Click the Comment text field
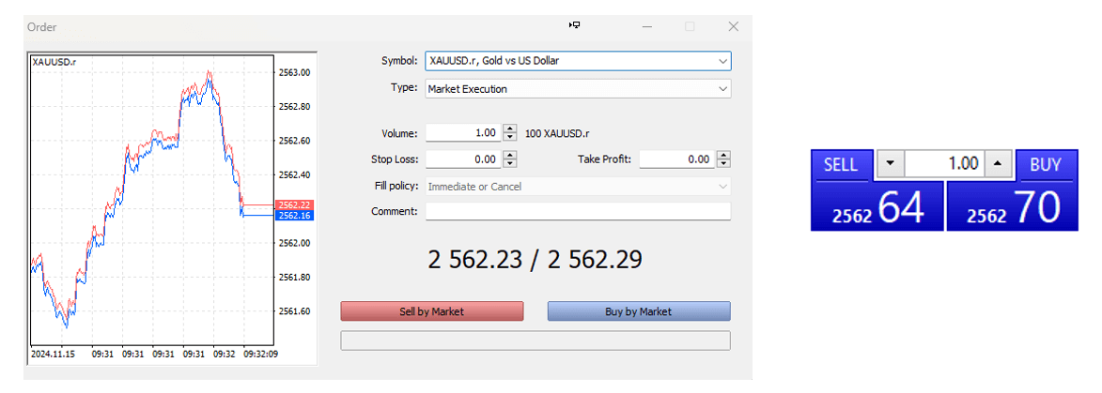The image size is (1102, 393). coord(577,212)
